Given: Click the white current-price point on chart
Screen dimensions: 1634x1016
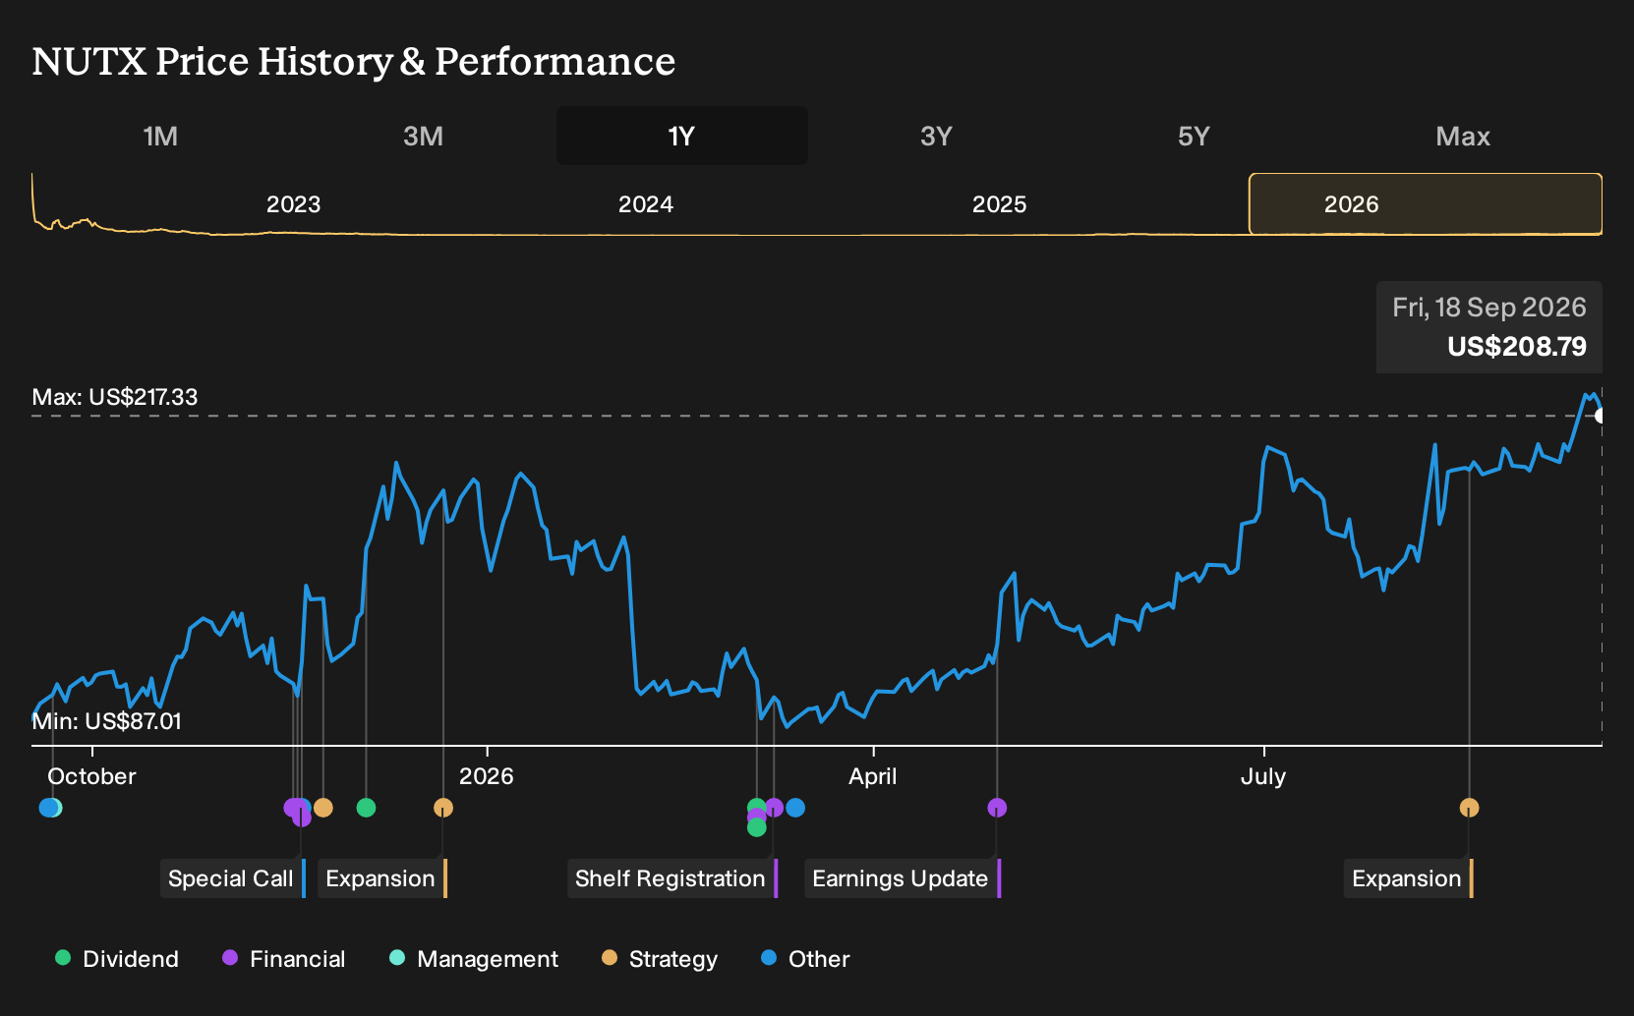Looking at the screenshot, I should [x=1601, y=416].
